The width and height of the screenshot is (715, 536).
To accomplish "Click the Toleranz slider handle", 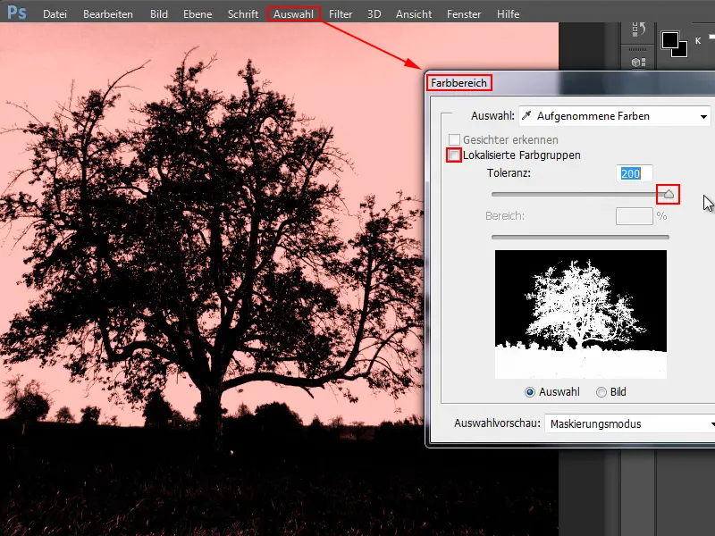I will pyautogui.click(x=669, y=194).
